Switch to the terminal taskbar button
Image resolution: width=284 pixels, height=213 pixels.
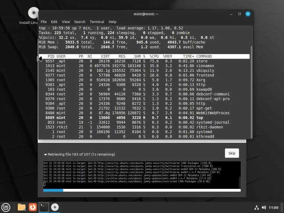tap(44, 207)
